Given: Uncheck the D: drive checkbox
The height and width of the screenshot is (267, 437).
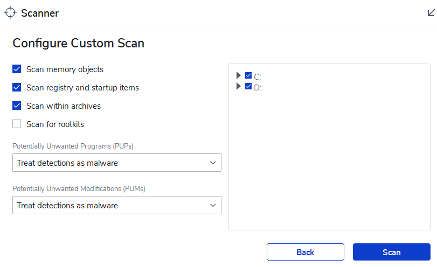Looking at the screenshot, I should (248, 86).
